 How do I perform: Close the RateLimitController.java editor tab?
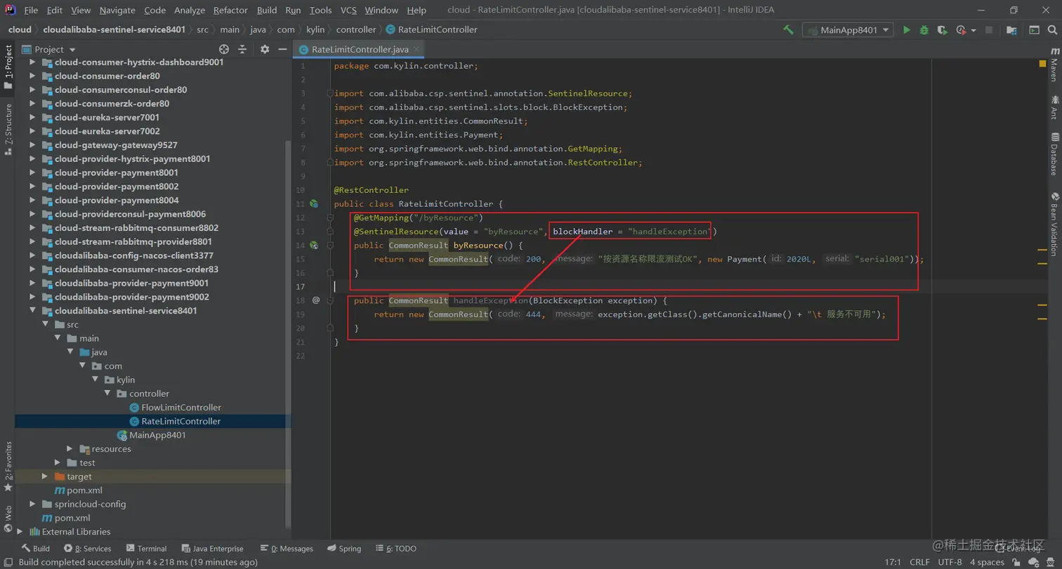417,50
